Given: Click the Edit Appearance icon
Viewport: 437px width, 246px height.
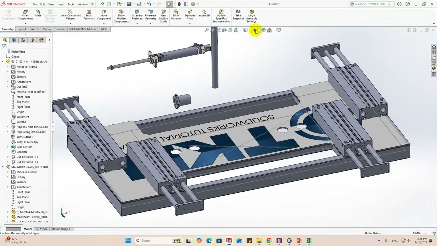Looking at the screenshot, I should [263, 30].
